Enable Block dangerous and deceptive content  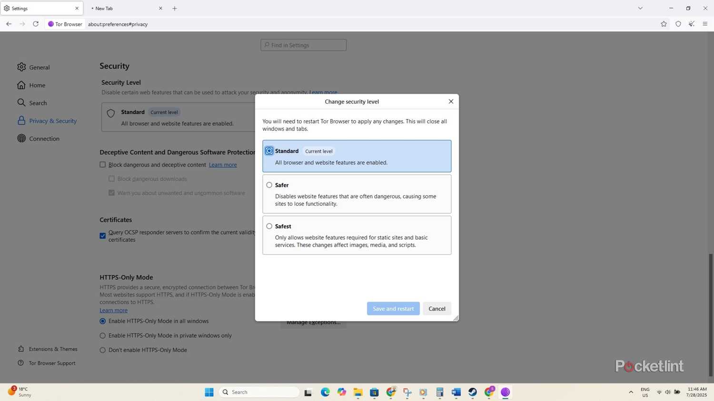click(103, 164)
